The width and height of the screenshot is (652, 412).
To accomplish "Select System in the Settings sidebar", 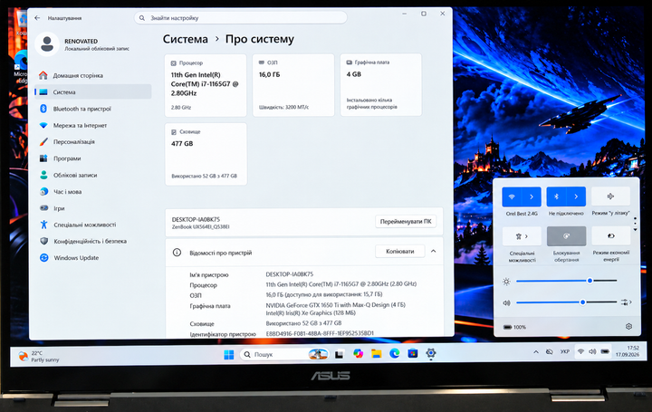I will coord(93,91).
